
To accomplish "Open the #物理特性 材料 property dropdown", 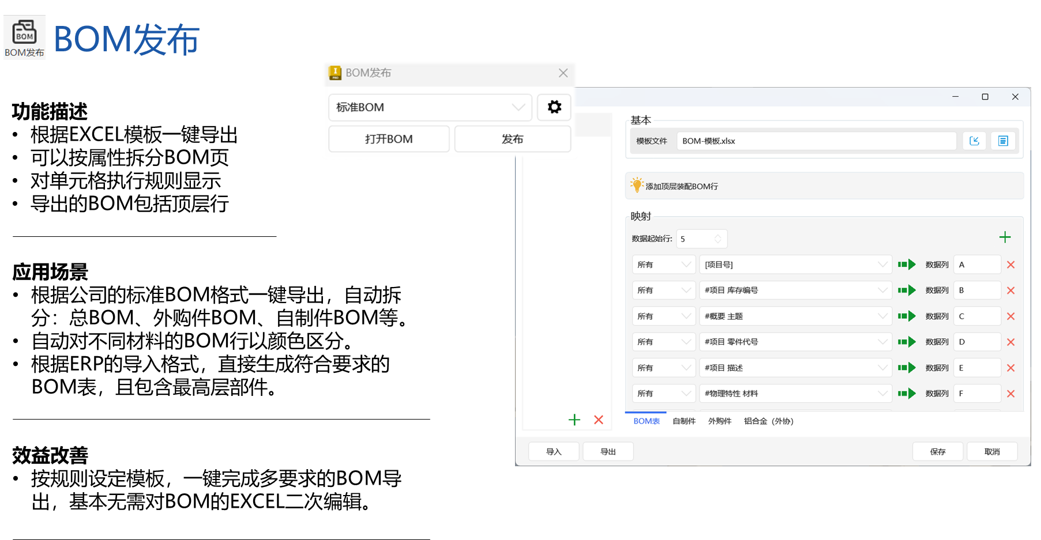I will [882, 394].
